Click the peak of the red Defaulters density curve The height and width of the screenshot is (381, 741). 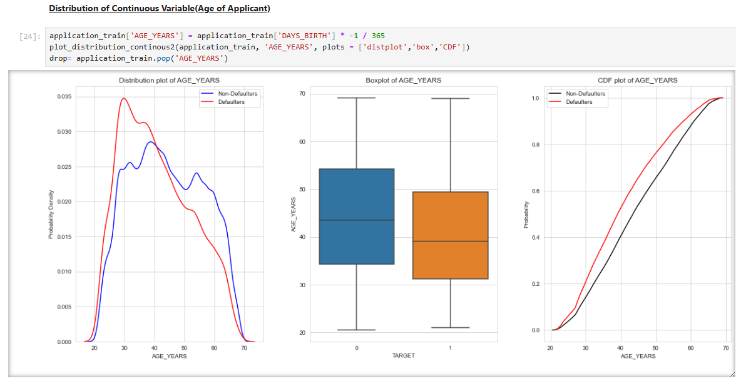(124, 98)
